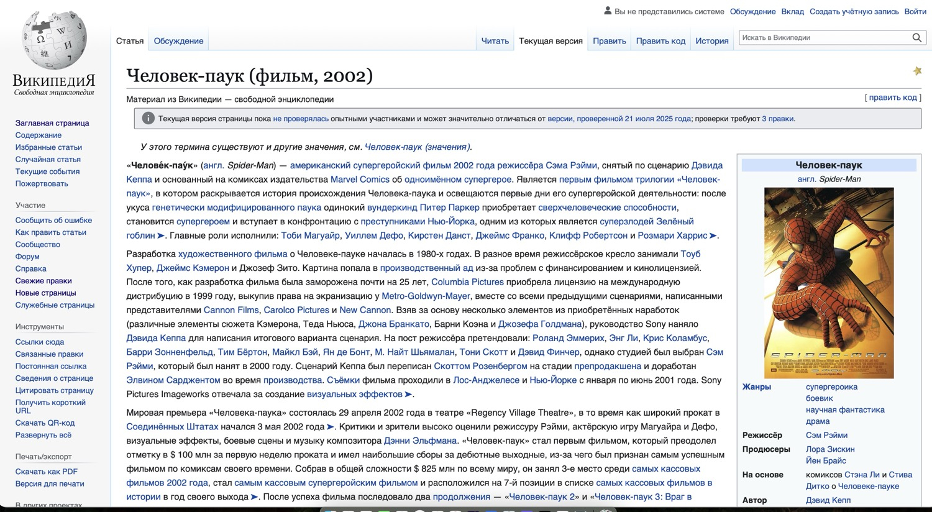Focus the 'Искать в Википедии' search field
Viewport: 932px width, 512px height.
(824, 38)
